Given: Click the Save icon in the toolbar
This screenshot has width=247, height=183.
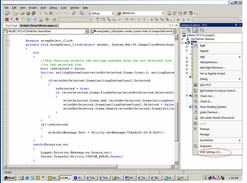Looking at the screenshot, I should (28, 13).
